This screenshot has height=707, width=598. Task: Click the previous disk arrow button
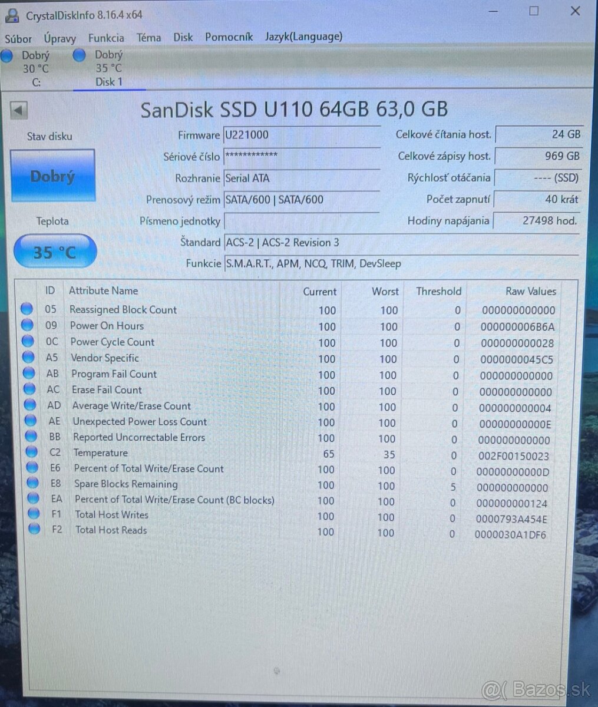[19, 110]
